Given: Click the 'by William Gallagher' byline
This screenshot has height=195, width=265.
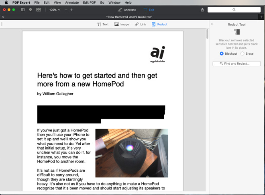Looking at the screenshot, I should coord(55,94).
